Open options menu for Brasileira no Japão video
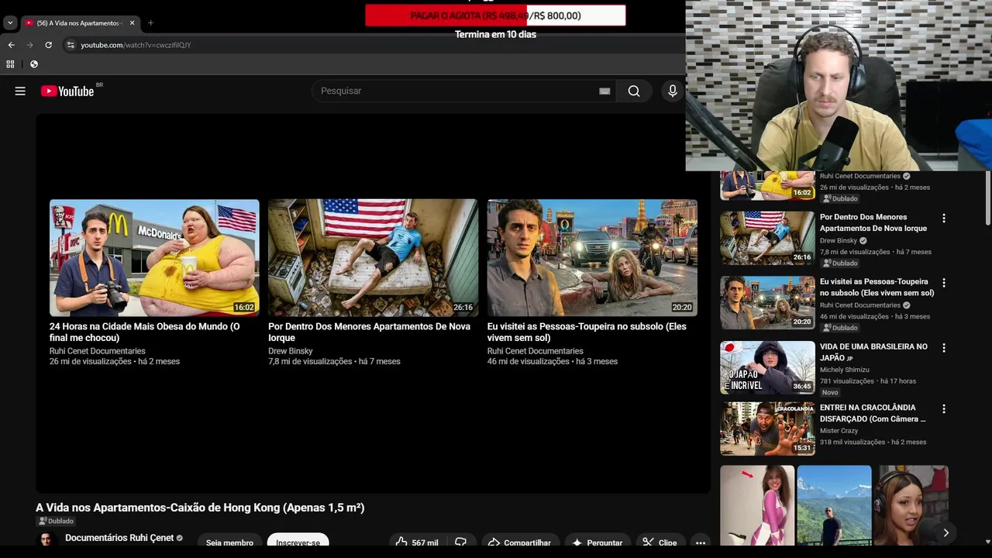Viewport: 992px width, 558px height. [943, 348]
